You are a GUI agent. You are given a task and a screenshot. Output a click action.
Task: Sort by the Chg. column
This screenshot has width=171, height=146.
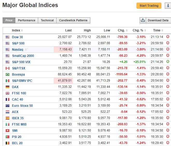coord(122,30)
